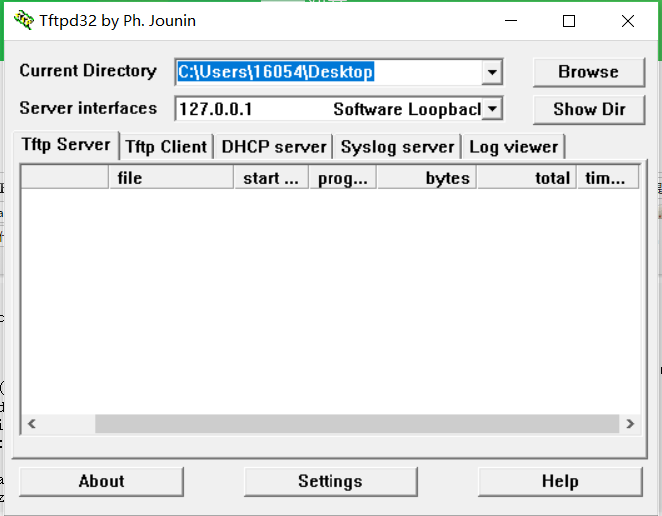
Task: Click the Tftpd32 application icon in title bar
Action: pos(24,20)
